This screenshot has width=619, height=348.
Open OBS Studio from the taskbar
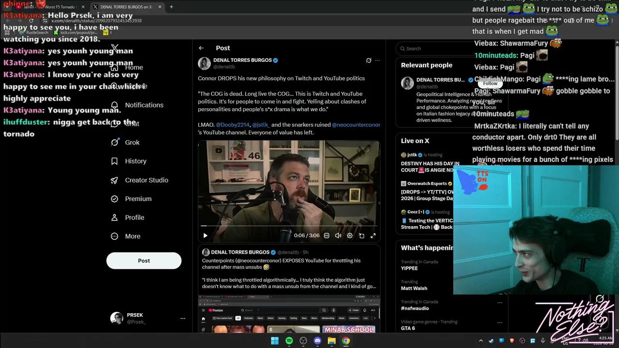(303, 341)
